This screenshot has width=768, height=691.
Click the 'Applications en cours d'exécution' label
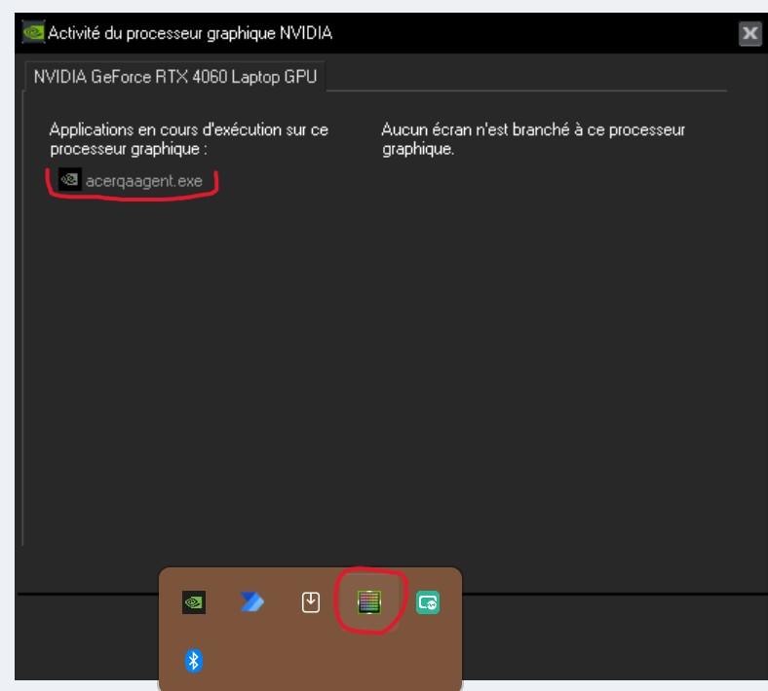point(189,139)
